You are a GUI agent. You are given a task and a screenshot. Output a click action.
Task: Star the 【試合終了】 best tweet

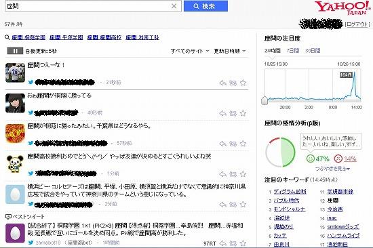(243, 243)
